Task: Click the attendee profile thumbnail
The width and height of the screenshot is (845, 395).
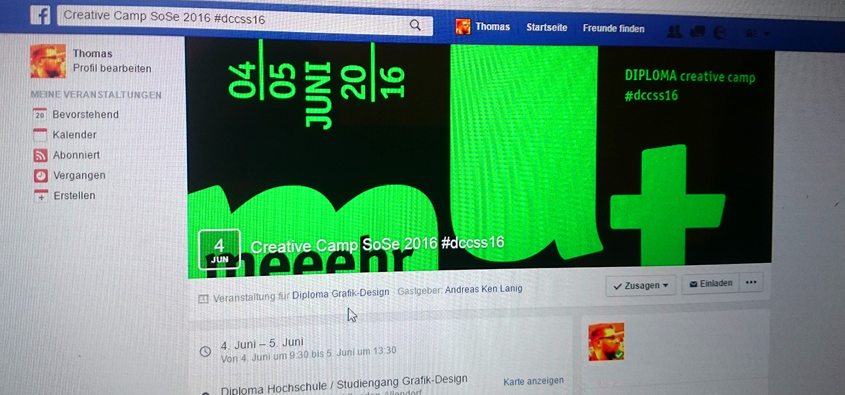Action: coord(606,341)
